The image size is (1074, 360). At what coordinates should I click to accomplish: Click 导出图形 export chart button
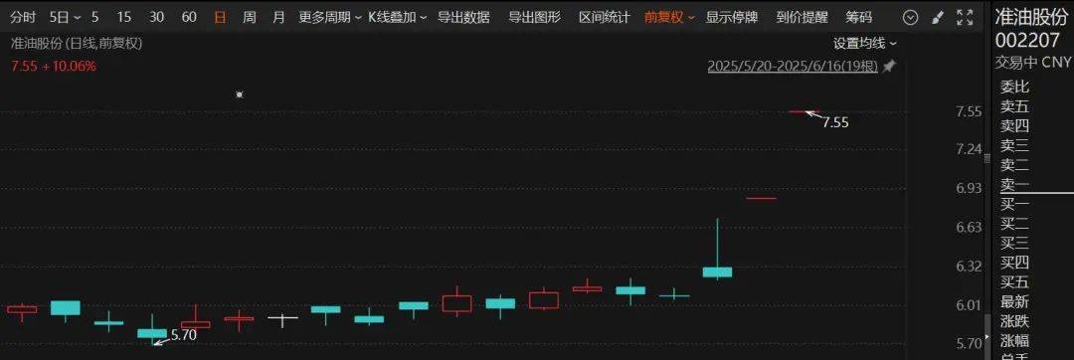coord(534,18)
